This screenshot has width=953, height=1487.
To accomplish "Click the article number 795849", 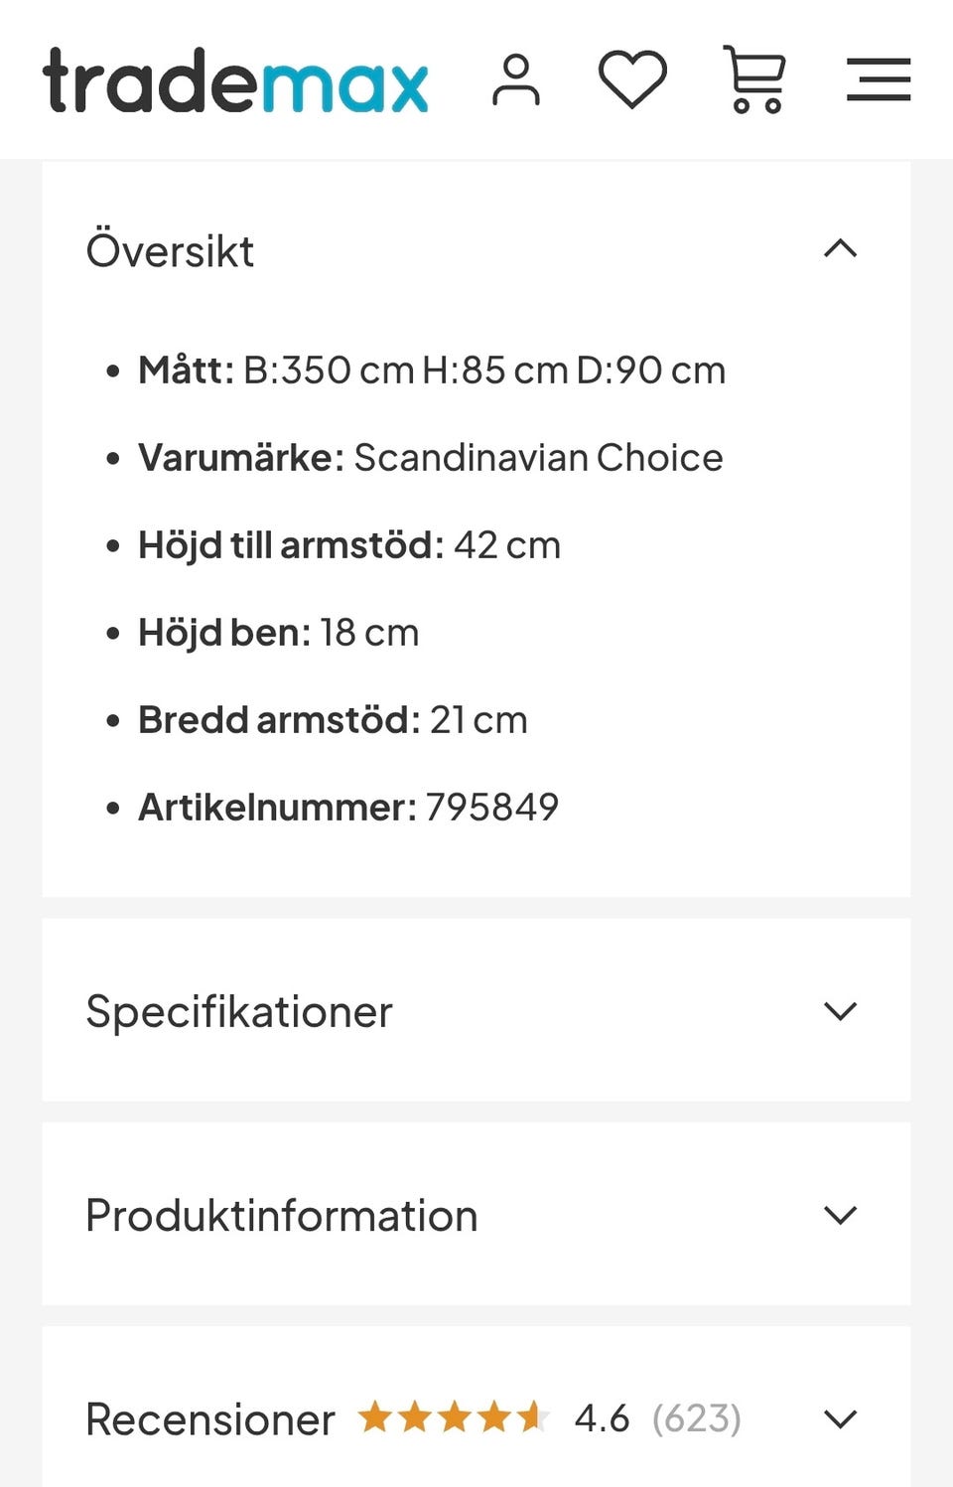I will tap(492, 807).
